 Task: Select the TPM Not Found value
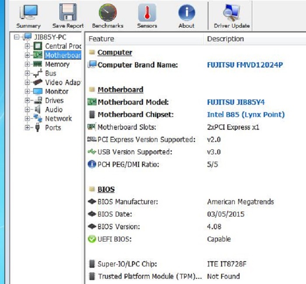[223, 277]
